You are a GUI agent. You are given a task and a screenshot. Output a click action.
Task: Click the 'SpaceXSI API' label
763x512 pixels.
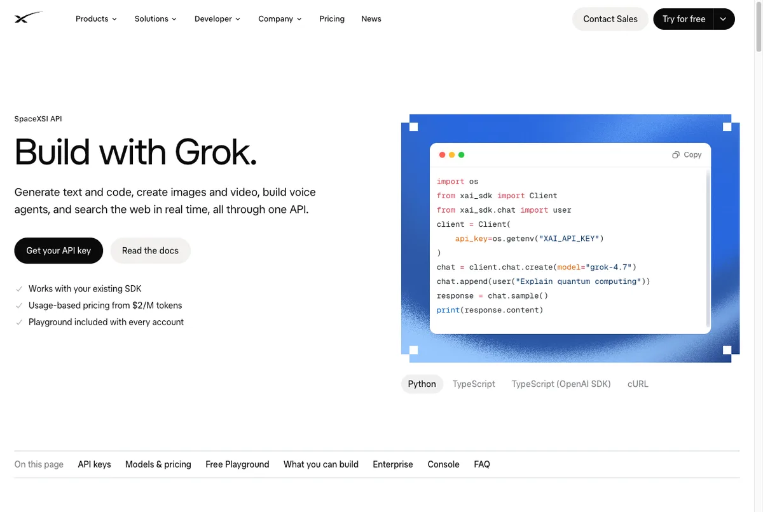[38, 119]
